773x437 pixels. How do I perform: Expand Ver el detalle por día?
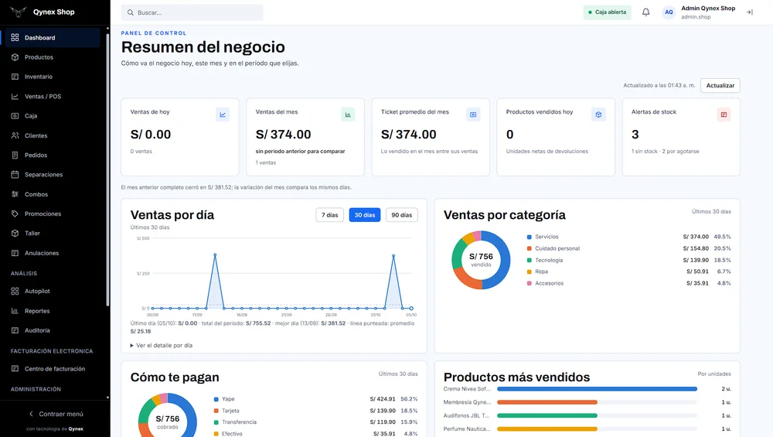[162, 345]
